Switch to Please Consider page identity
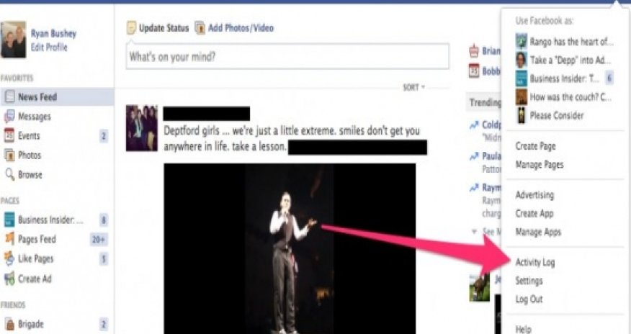 click(x=550, y=115)
